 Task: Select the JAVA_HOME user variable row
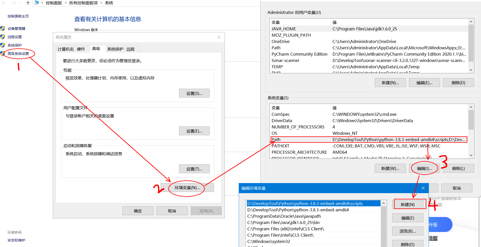coord(369,29)
